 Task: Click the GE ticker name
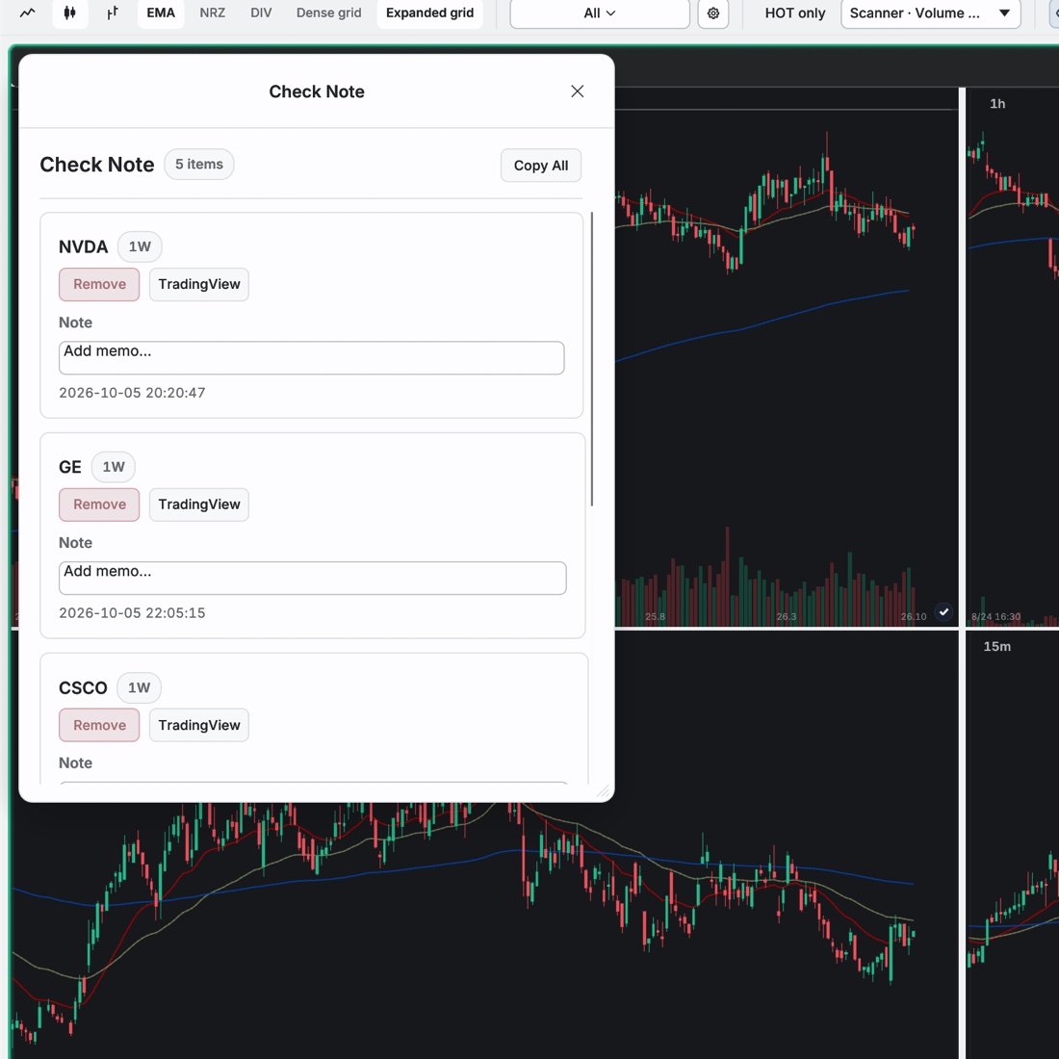point(70,467)
